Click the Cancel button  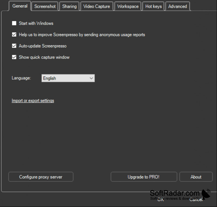pos(196,199)
